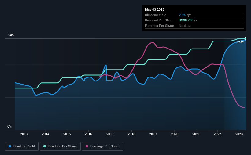The height and width of the screenshot is (155, 251).
Task: Click the 2020 x-axis label
Action: pyautogui.click(x=175, y=134)
